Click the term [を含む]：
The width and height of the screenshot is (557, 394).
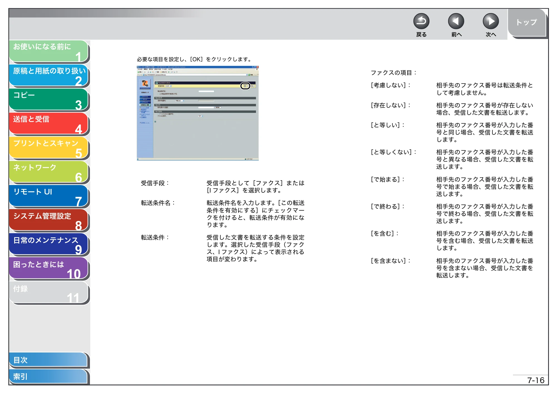385,234
